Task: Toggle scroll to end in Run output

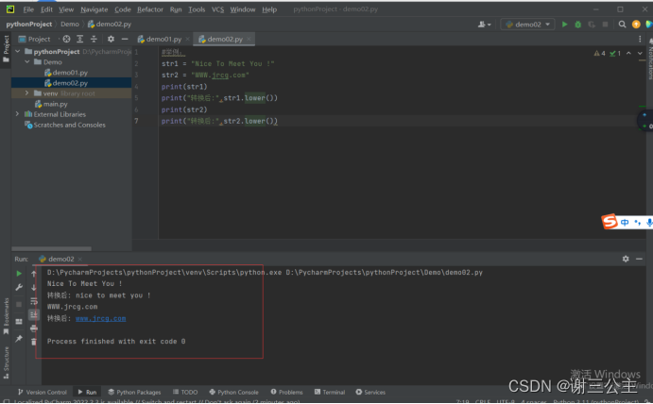Action: click(34, 315)
